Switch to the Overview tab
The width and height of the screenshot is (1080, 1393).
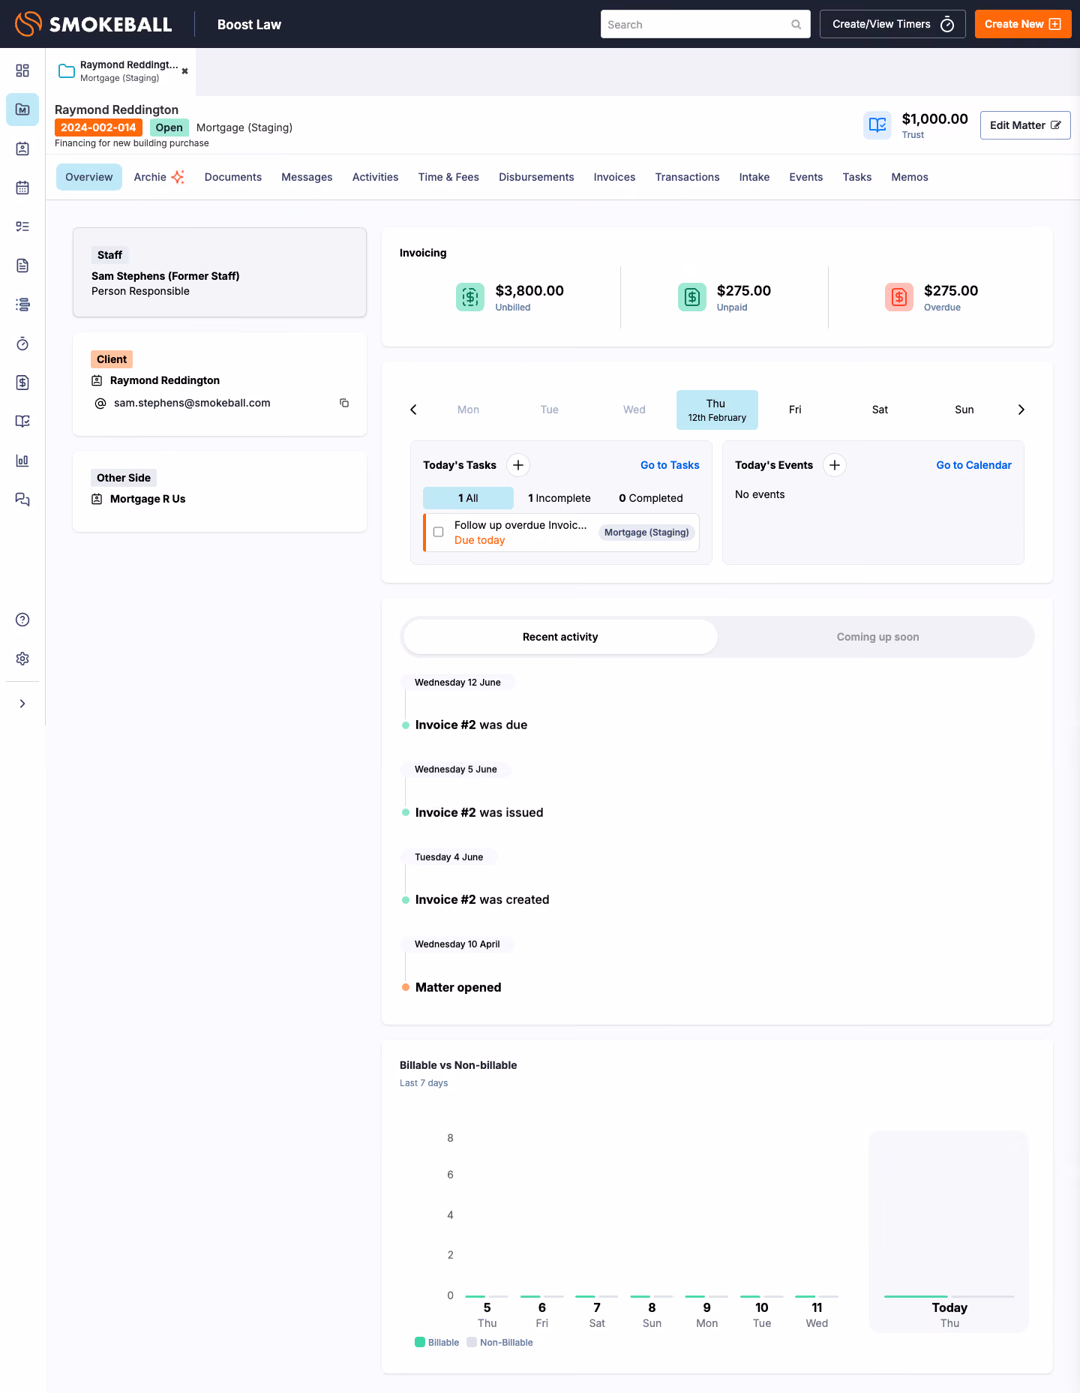point(89,177)
